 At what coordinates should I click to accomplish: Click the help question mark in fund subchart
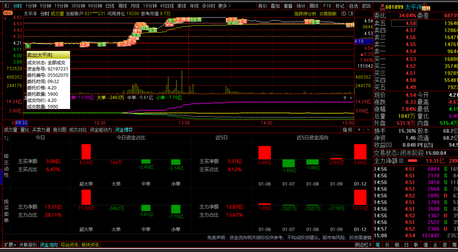(345, 98)
